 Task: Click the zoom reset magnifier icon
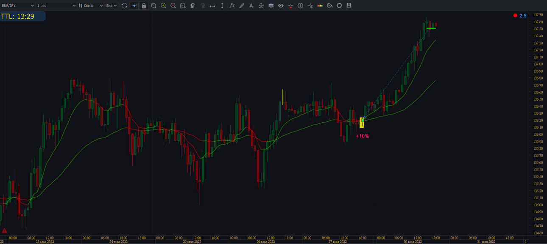(183, 5)
